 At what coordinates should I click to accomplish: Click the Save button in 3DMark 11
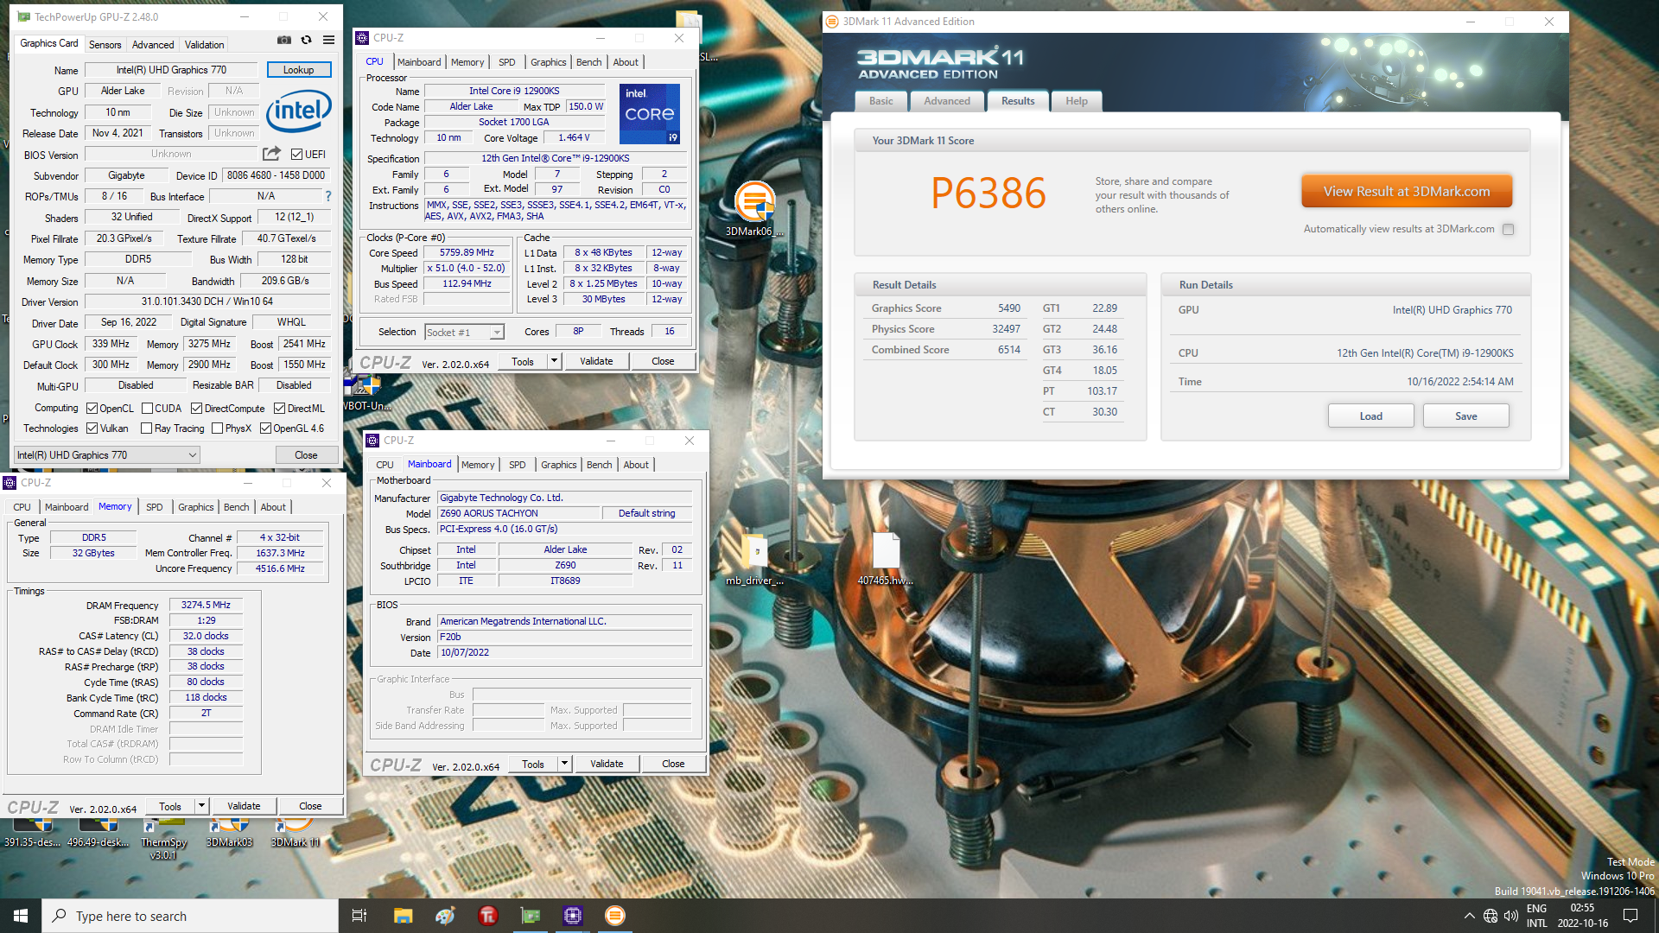pos(1466,416)
